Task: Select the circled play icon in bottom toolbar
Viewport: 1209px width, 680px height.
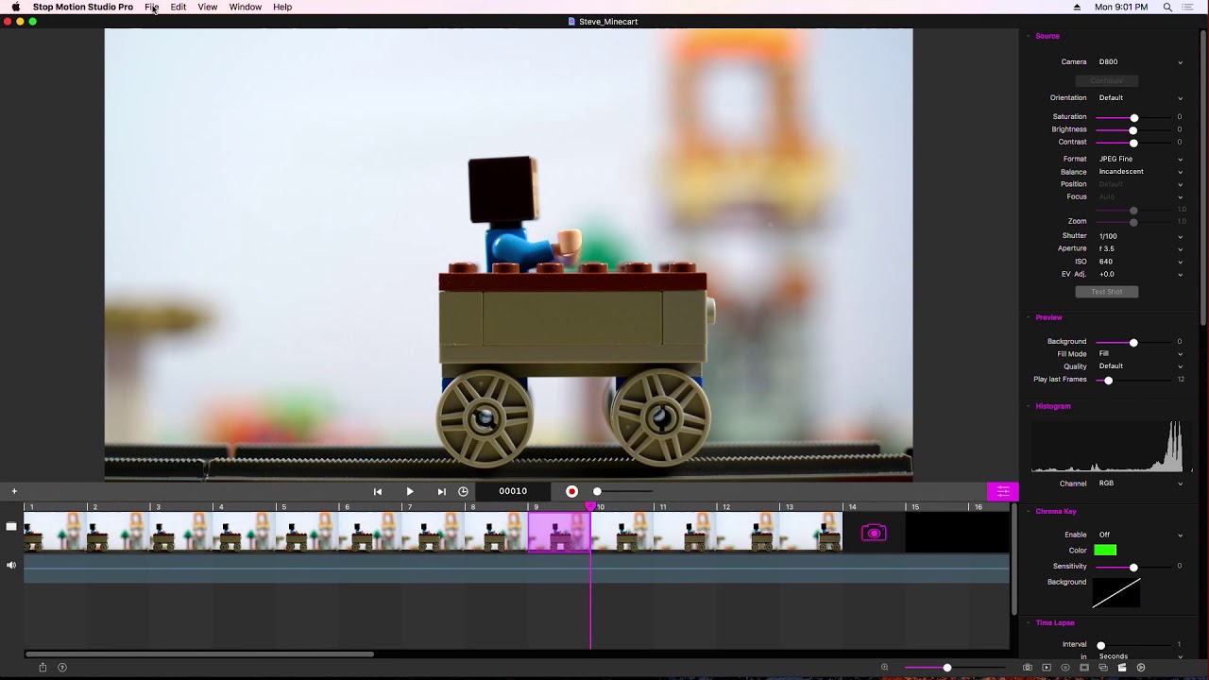Action: click(1141, 668)
